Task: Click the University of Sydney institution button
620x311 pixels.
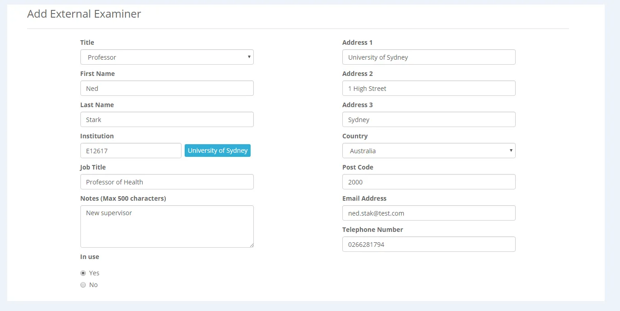Action: click(x=217, y=150)
